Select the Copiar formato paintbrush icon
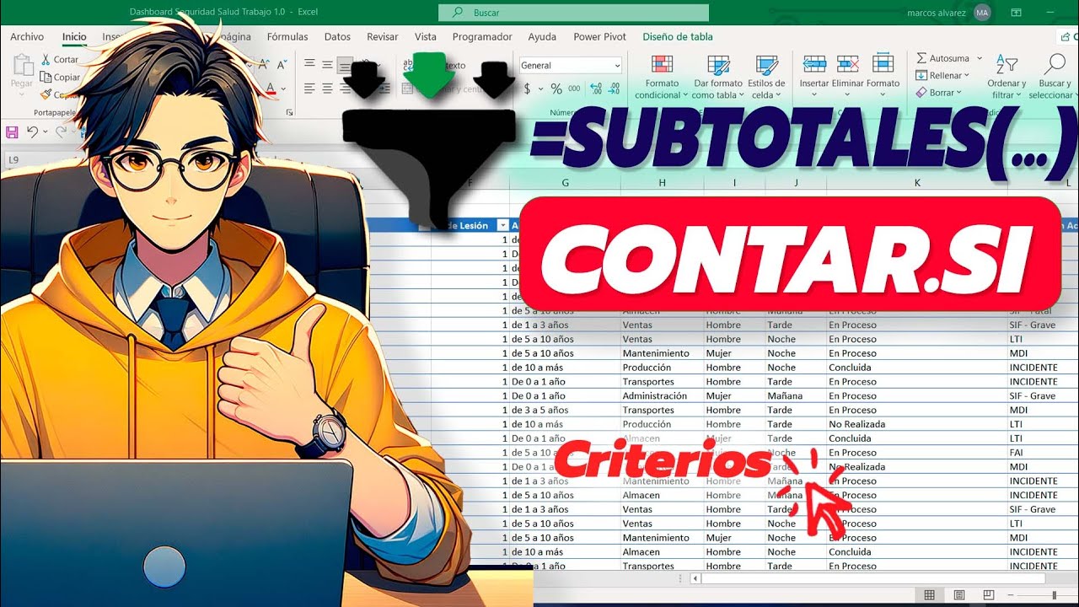This screenshot has width=1079, height=607. [x=46, y=95]
